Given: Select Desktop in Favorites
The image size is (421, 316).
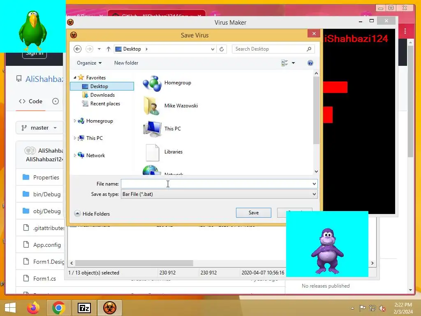Looking at the screenshot, I should (102, 86).
